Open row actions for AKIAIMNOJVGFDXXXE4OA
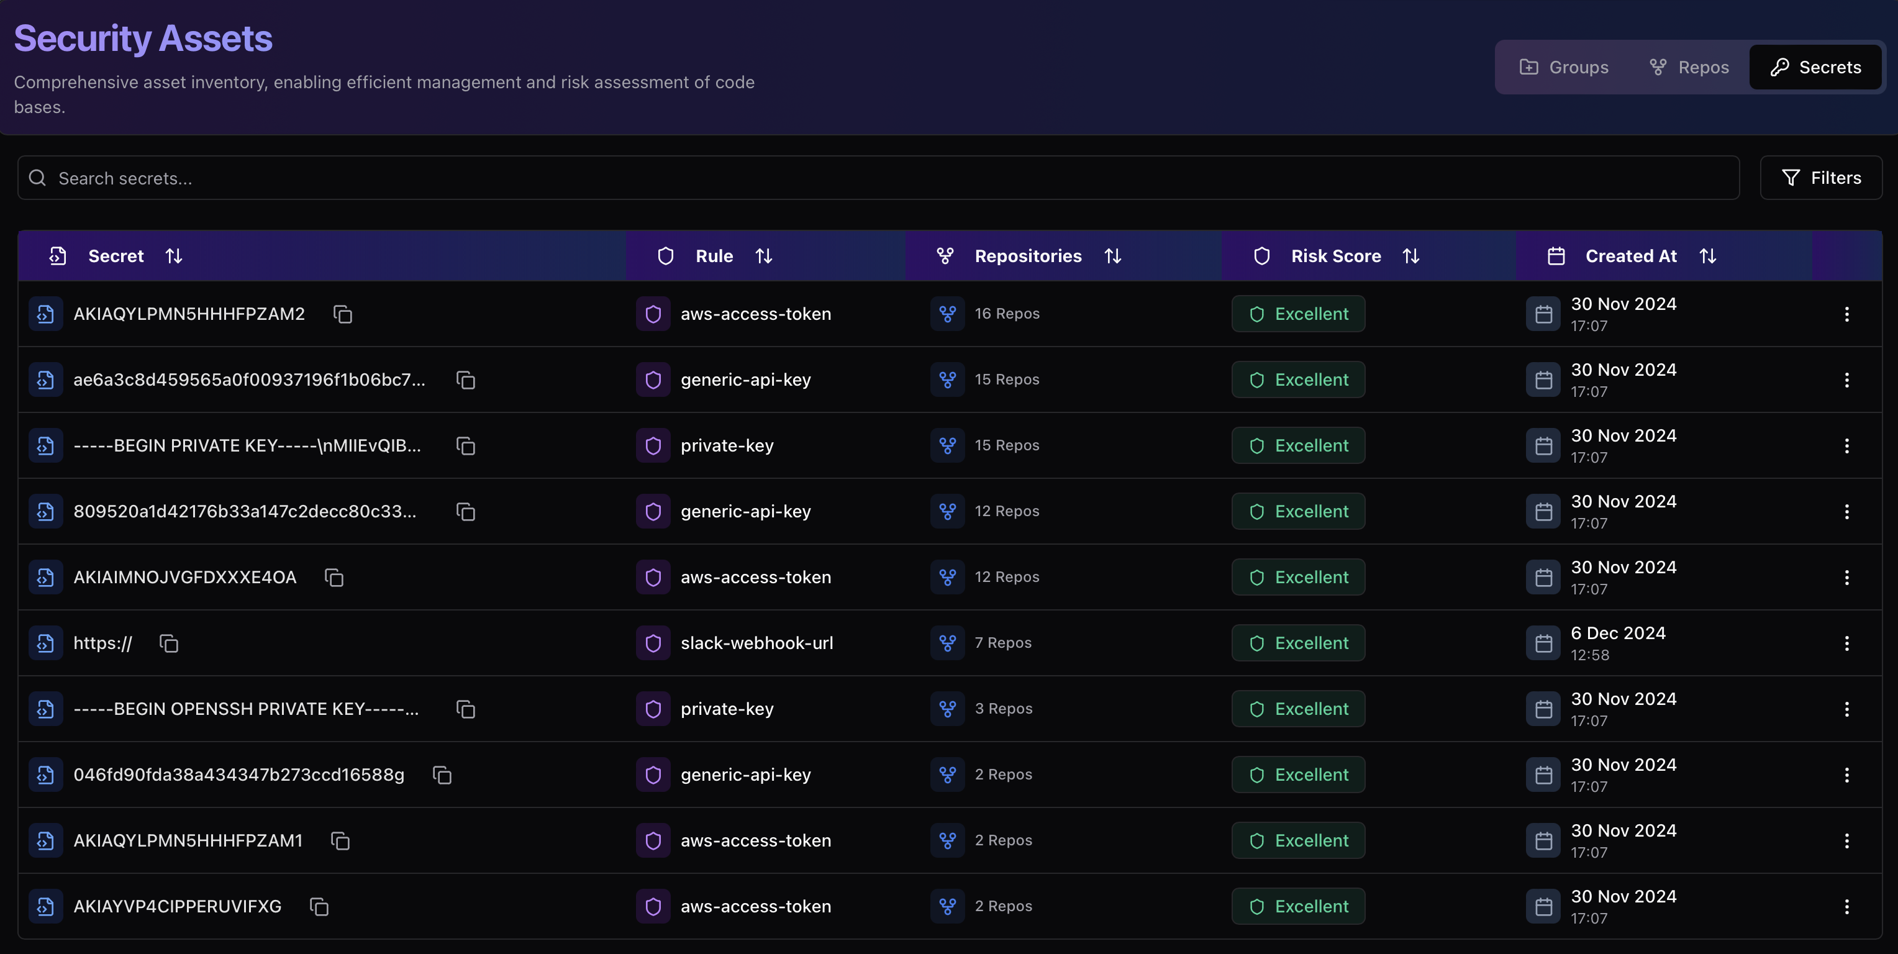This screenshot has height=954, width=1898. pos(1846,578)
